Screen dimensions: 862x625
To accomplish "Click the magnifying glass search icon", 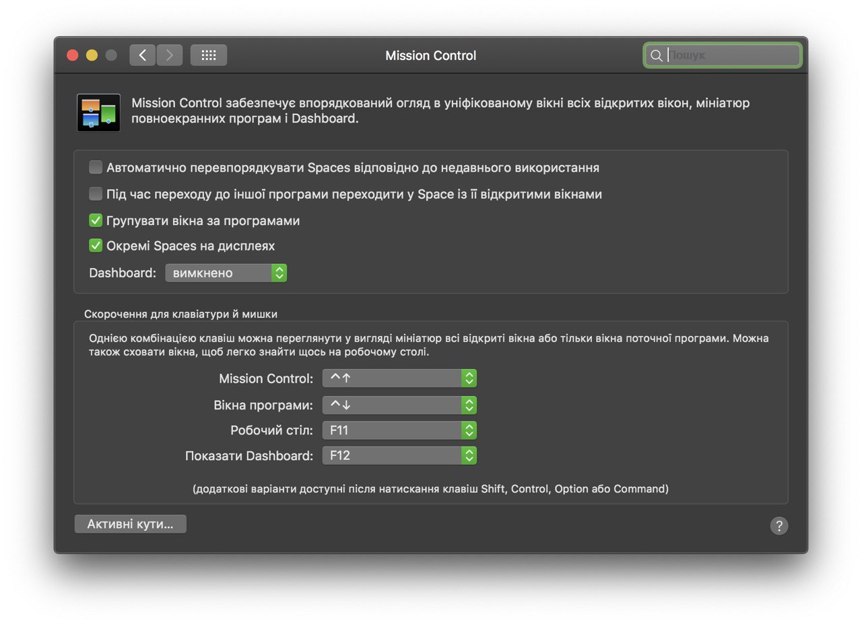I will 656,55.
